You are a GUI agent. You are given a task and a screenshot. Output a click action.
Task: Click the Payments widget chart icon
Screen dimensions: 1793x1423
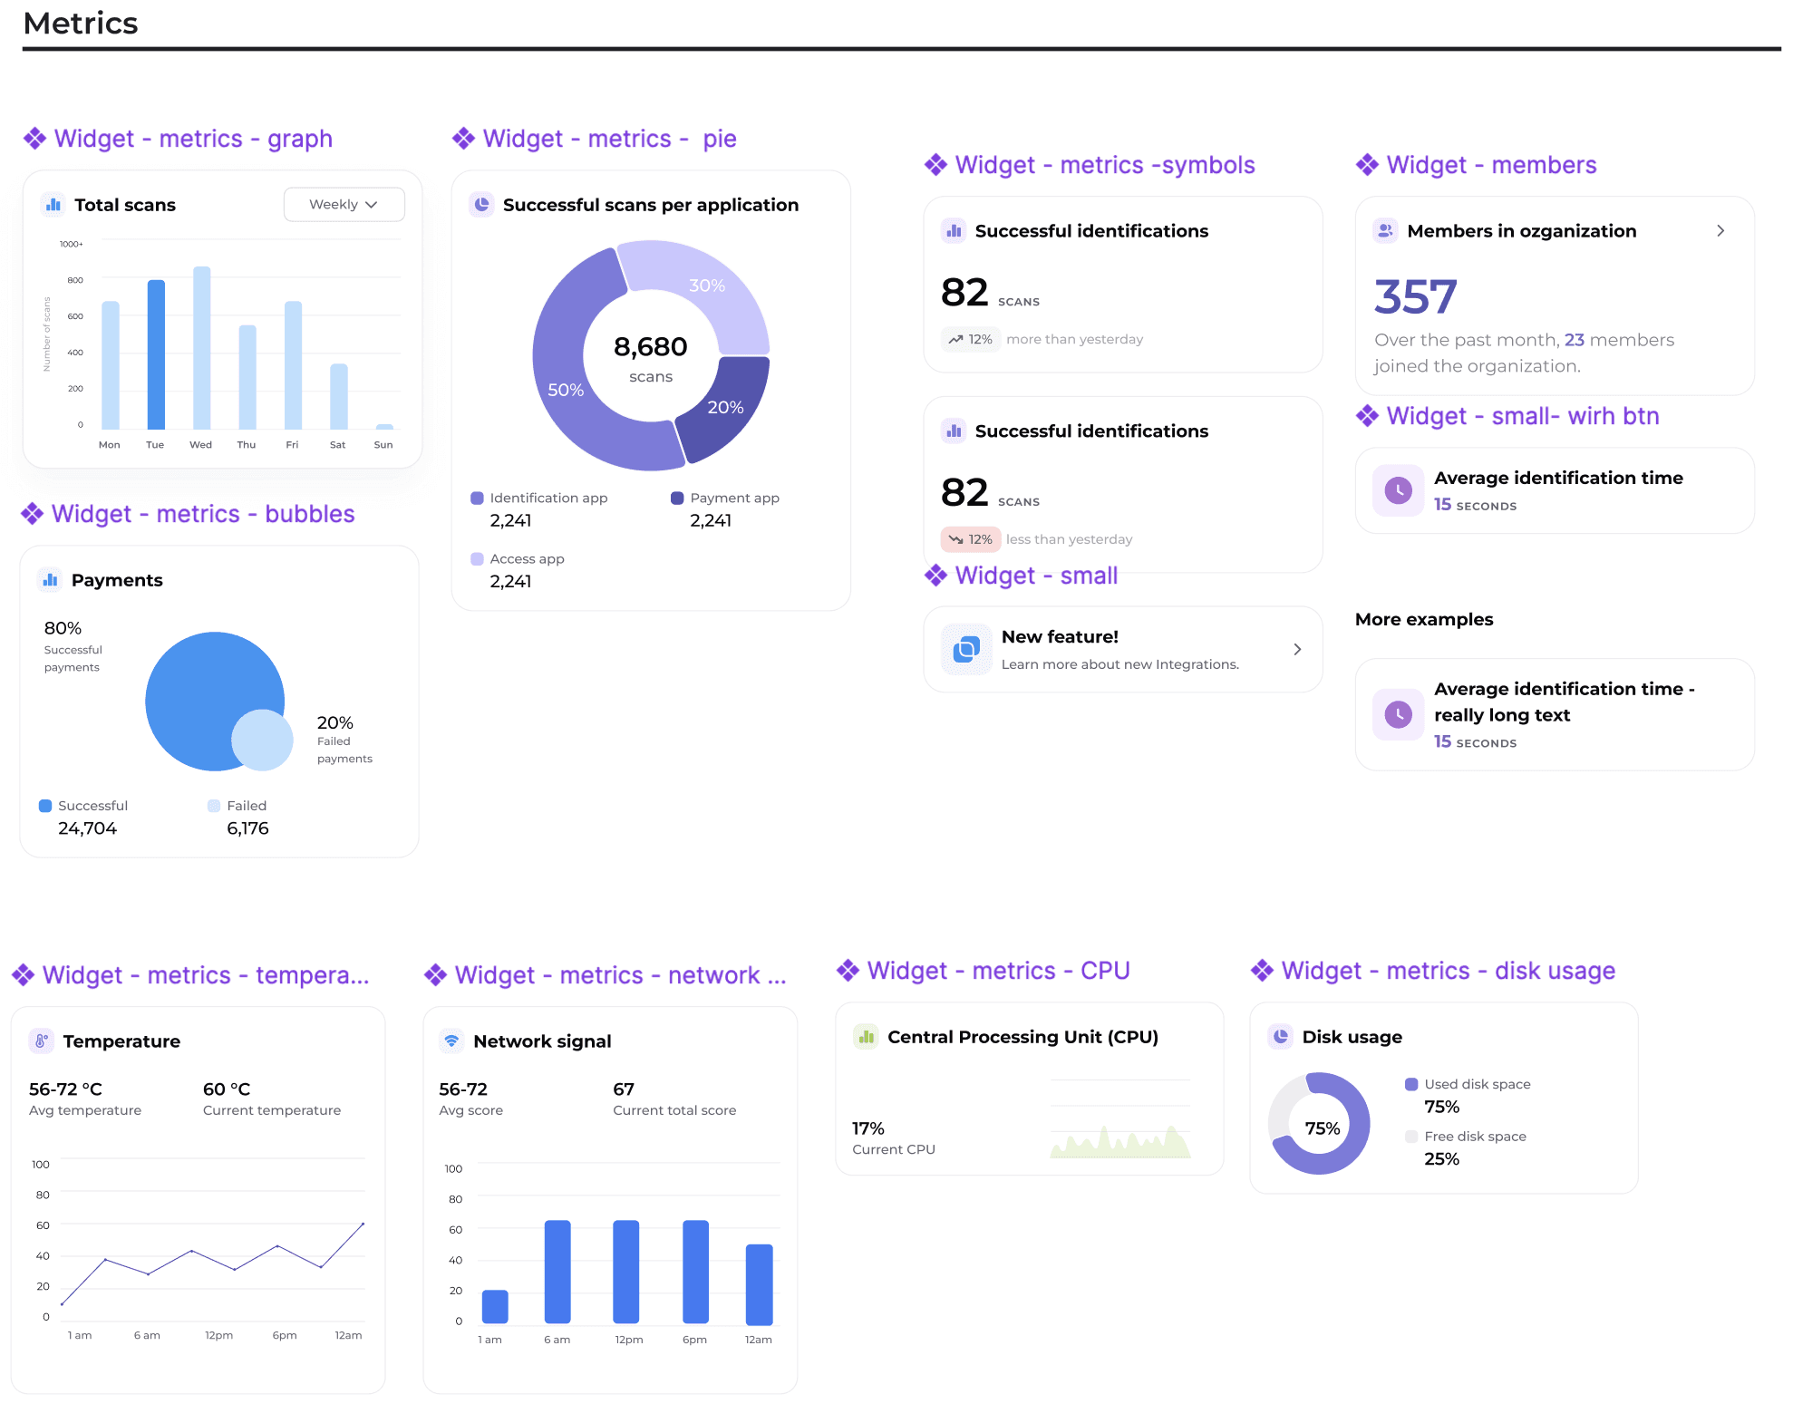[x=50, y=580]
